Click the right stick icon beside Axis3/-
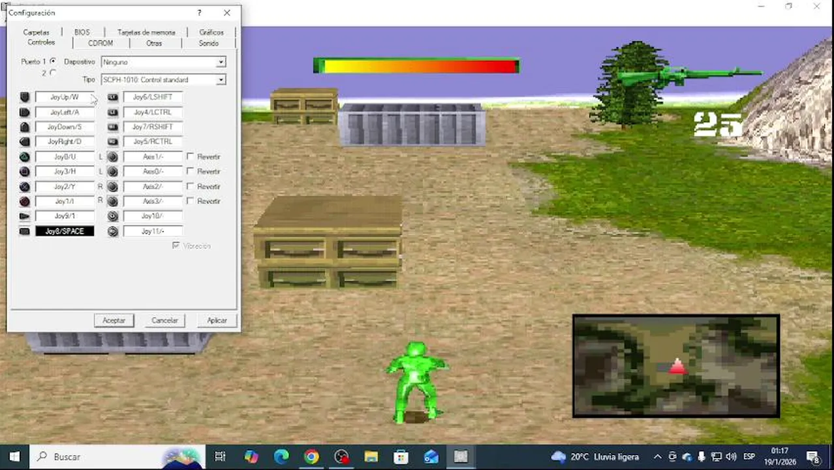 [113, 201]
